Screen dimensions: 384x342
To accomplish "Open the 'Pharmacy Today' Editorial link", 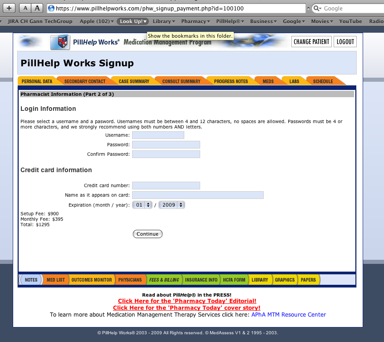I will coord(187,301).
